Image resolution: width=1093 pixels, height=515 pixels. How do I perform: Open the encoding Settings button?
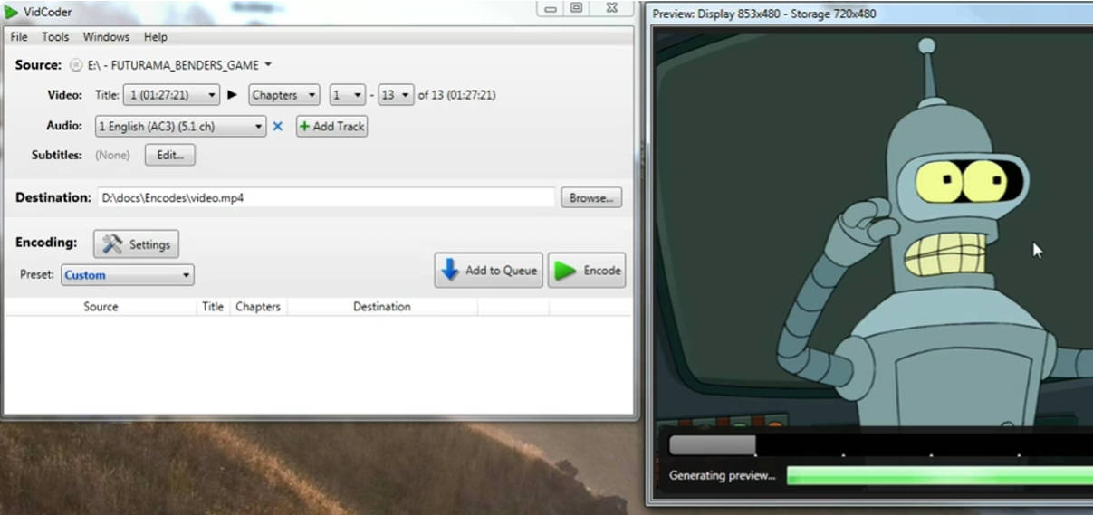(x=136, y=244)
